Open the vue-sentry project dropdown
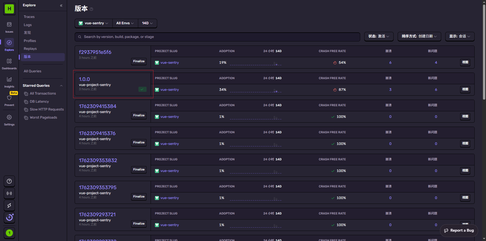Image resolution: width=486 pixels, height=241 pixels. tap(94, 23)
